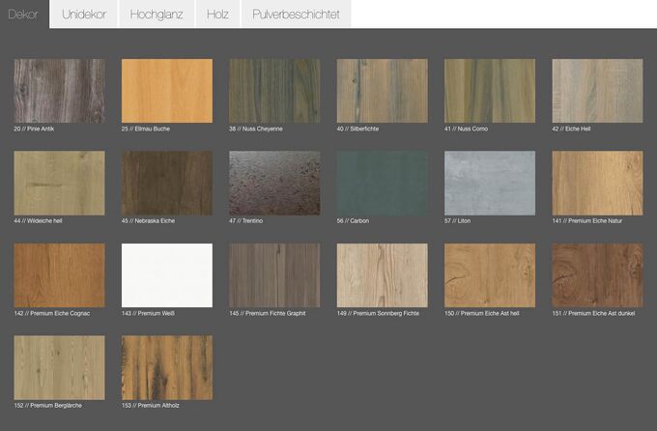Switch to the Unidekor tab
Image resolution: width=657 pixels, height=431 pixels.
84,14
